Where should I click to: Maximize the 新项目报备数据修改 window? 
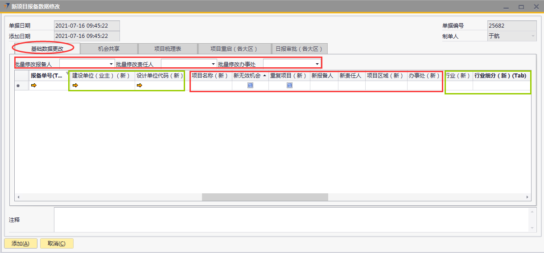point(521,7)
